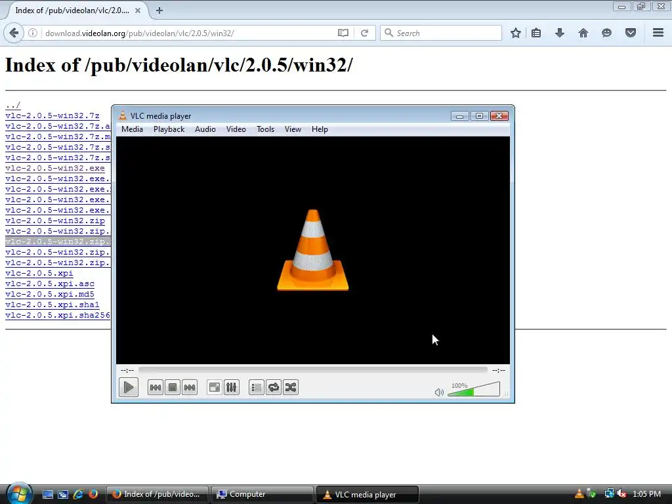This screenshot has height=504, width=672.
Task: Minimize the VLC media player window
Action: coord(459,116)
